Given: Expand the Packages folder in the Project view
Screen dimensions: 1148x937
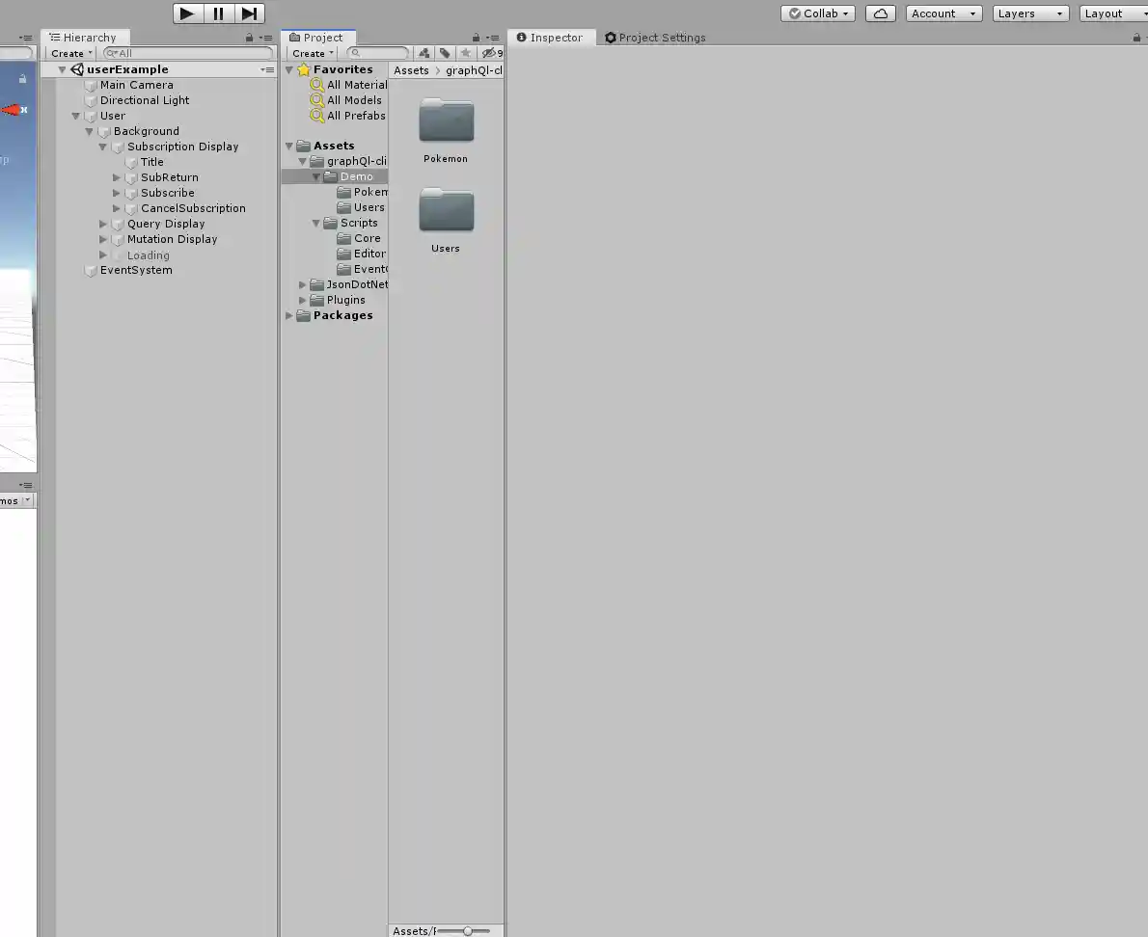Looking at the screenshot, I should tap(288, 315).
